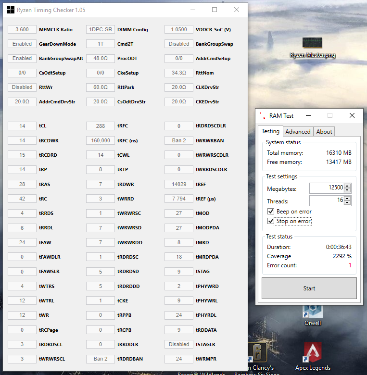
Task: Click the Cmd2T 1T field
Action: [x=101, y=44]
